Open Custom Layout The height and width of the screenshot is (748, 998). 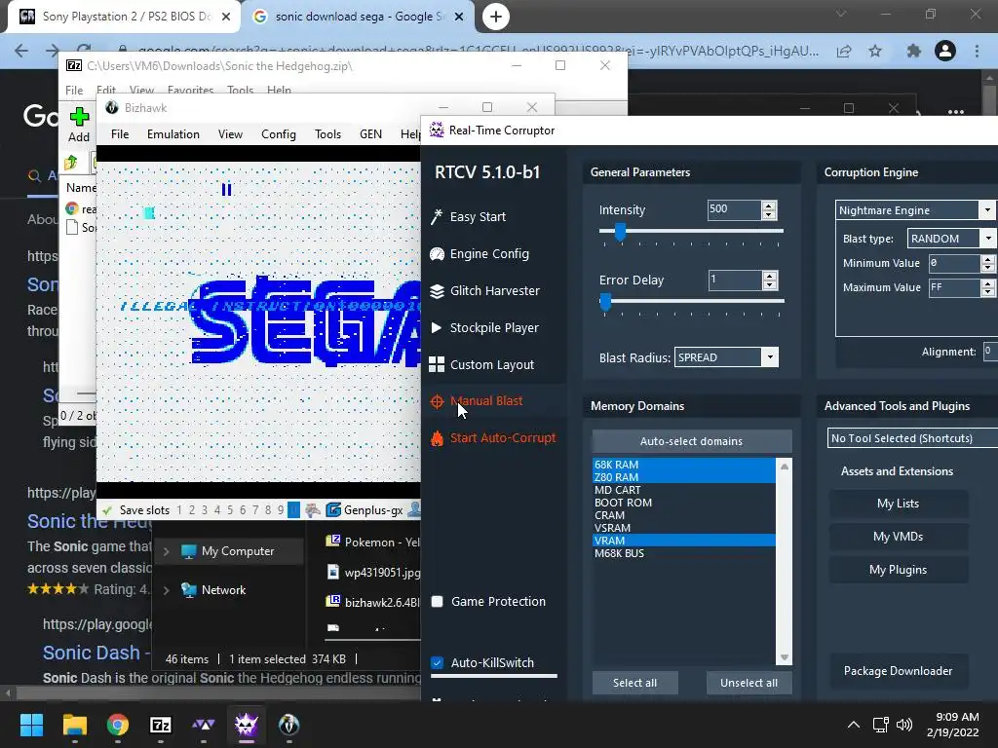(481, 364)
